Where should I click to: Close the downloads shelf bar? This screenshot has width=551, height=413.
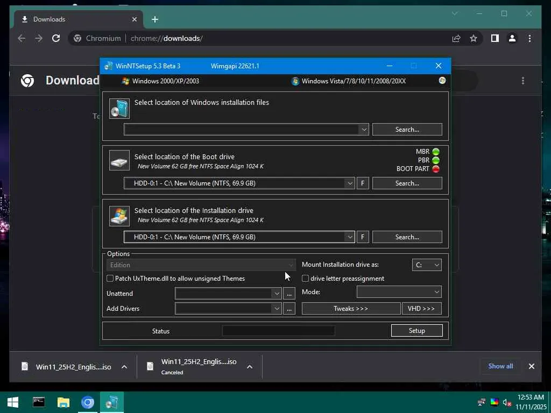(531, 366)
